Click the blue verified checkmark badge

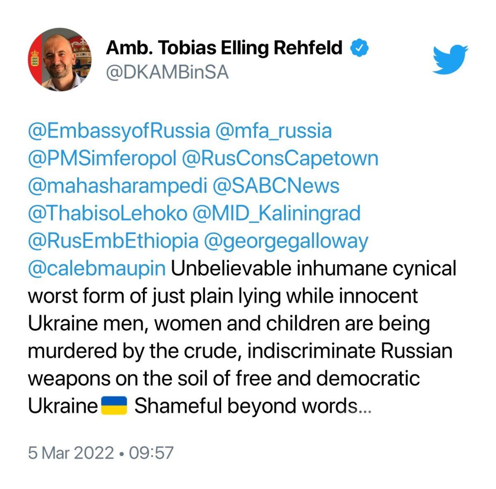tap(359, 48)
